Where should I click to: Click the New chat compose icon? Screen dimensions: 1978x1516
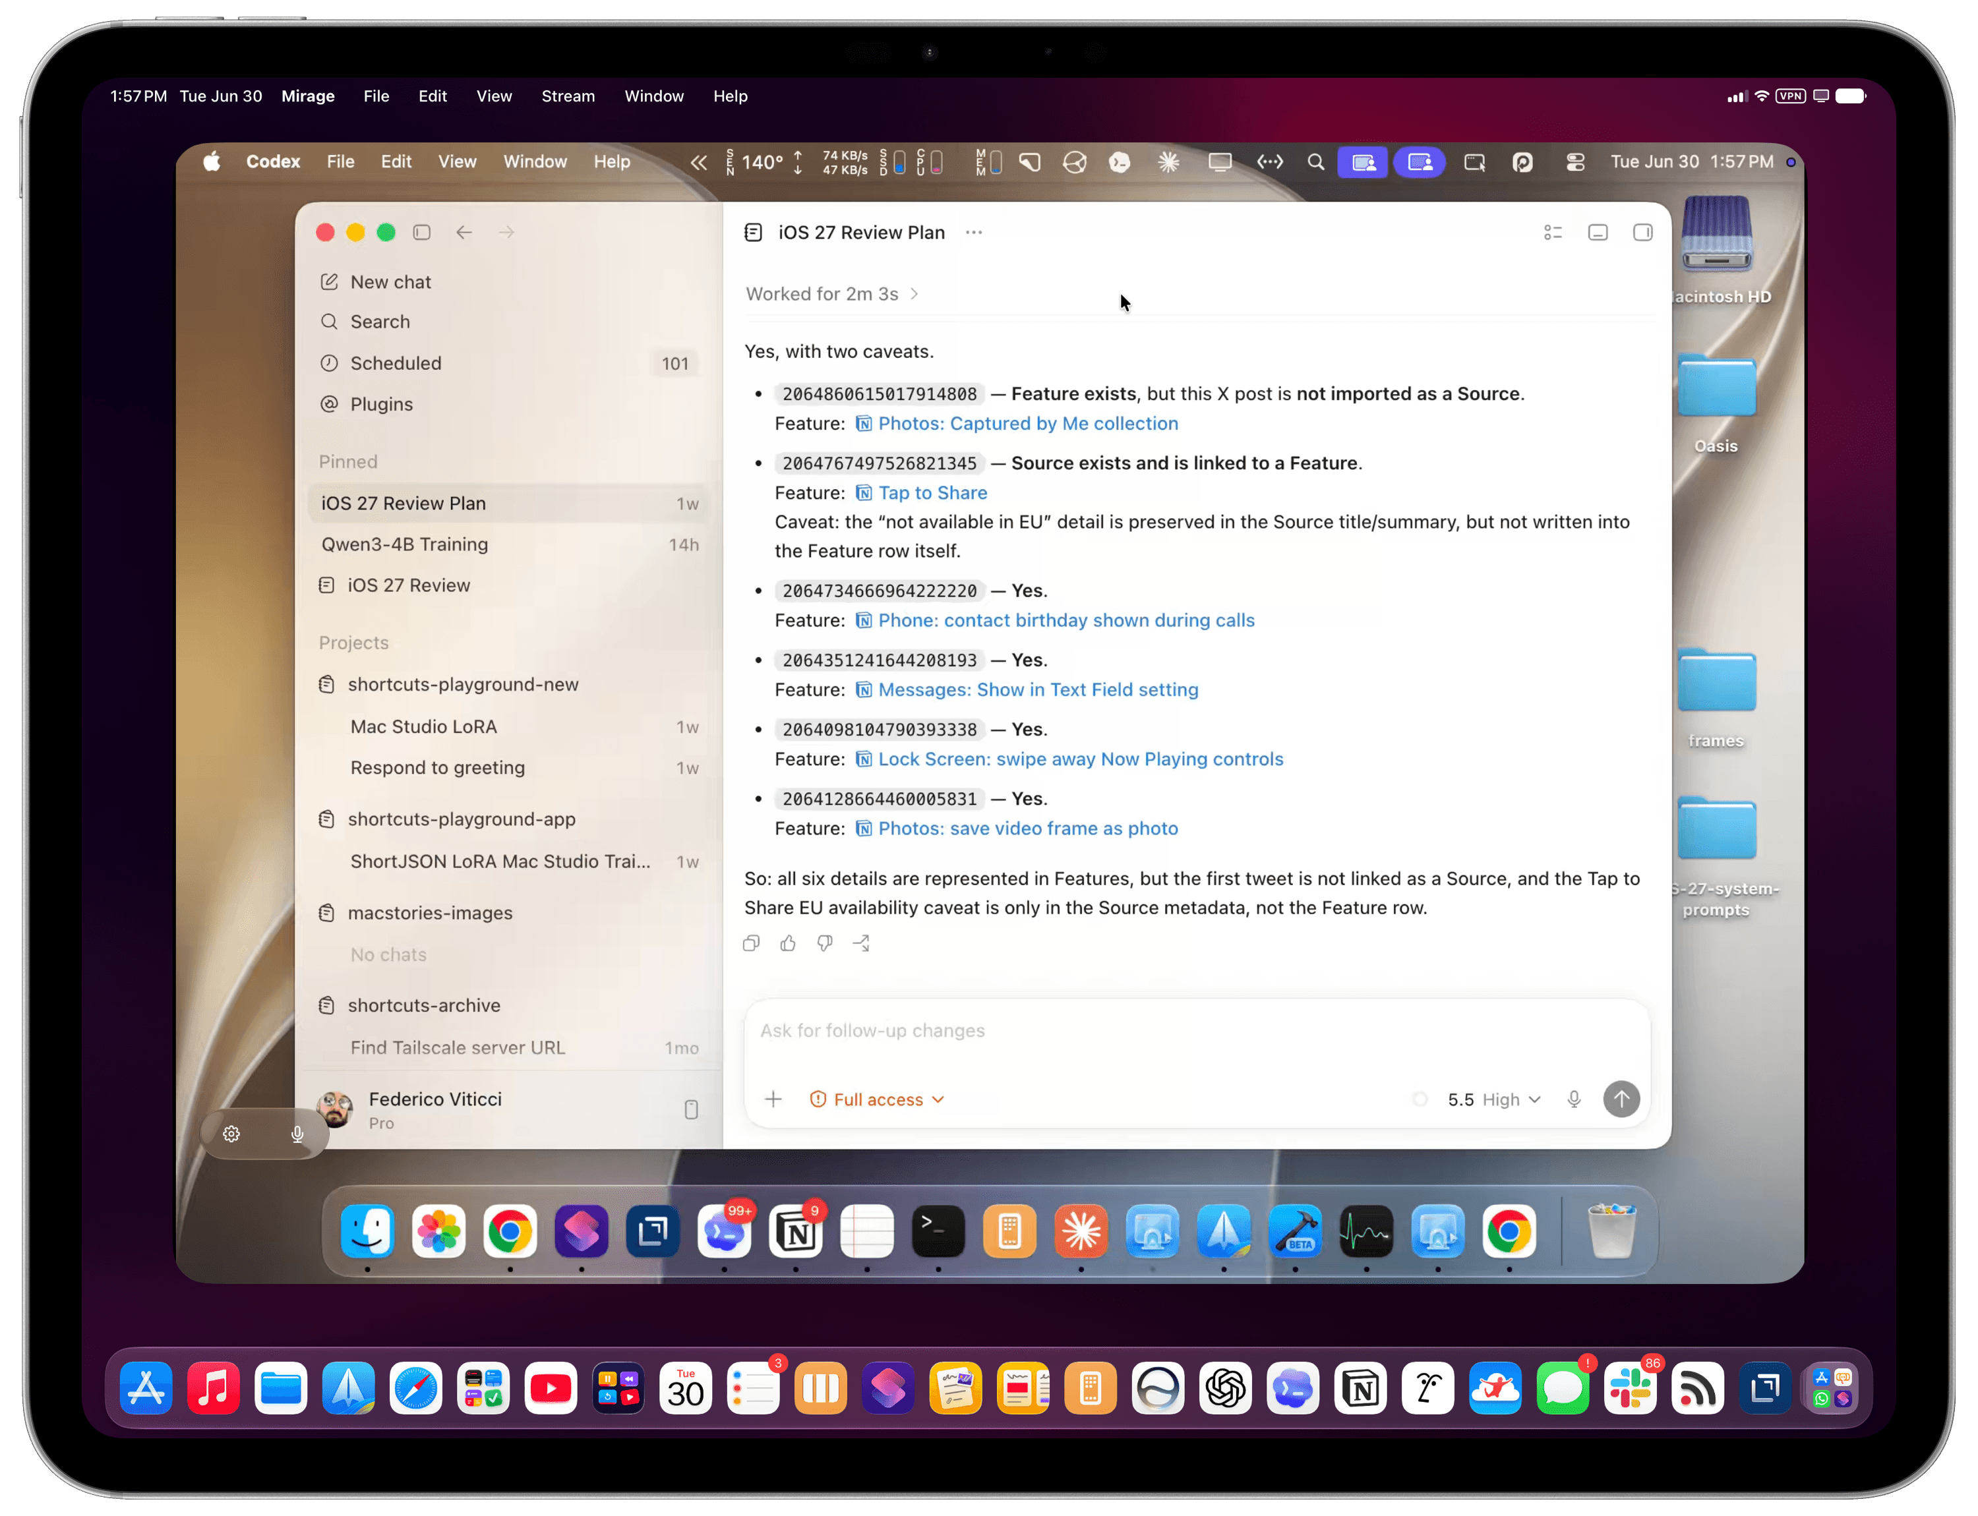click(x=328, y=281)
